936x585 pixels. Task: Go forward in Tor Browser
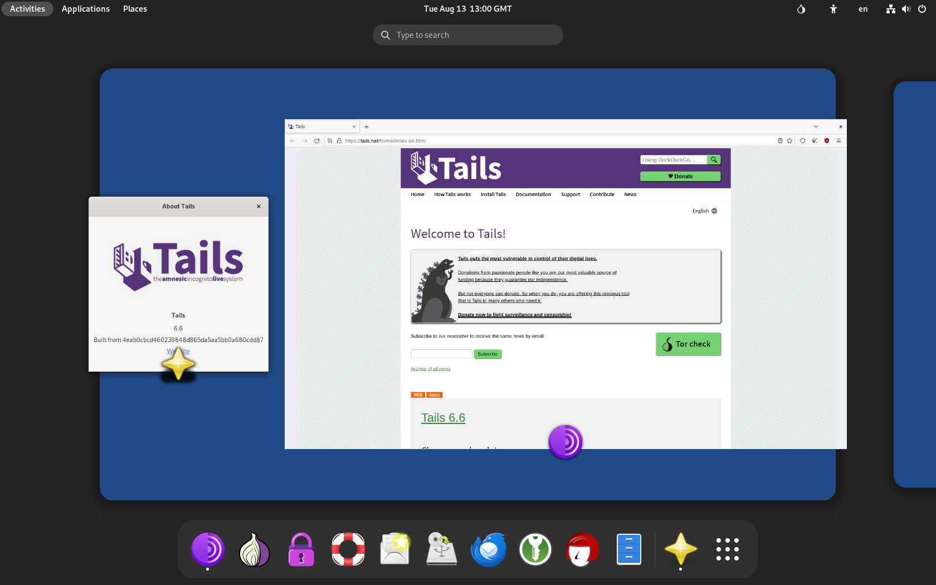click(x=305, y=141)
